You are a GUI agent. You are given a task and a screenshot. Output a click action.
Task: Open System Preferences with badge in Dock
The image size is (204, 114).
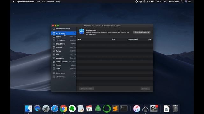154,109
